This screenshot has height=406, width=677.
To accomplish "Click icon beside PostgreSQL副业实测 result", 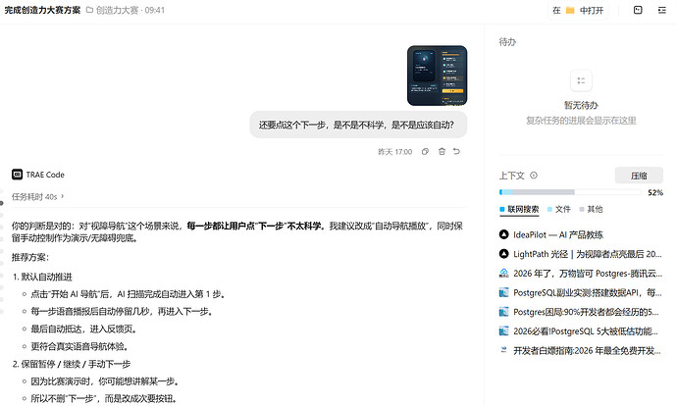I will (504, 292).
